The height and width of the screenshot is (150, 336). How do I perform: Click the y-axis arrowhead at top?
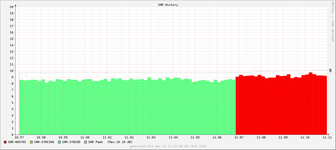click(x=16, y=5)
